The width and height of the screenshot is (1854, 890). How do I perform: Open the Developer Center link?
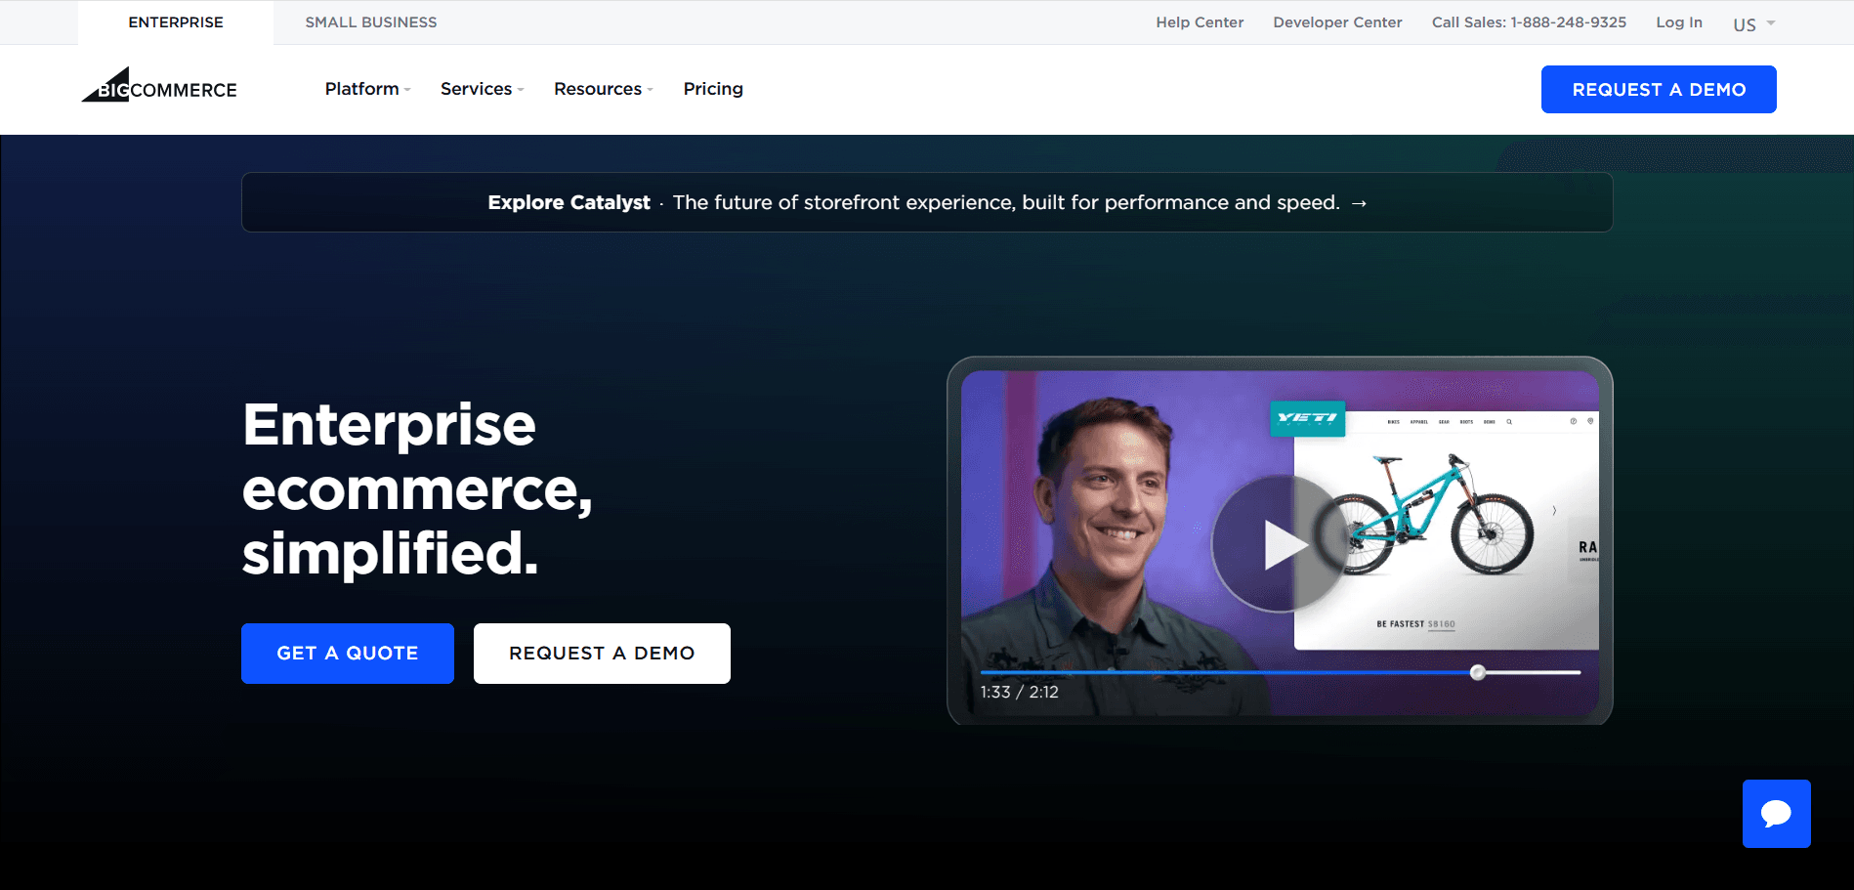tap(1337, 22)
